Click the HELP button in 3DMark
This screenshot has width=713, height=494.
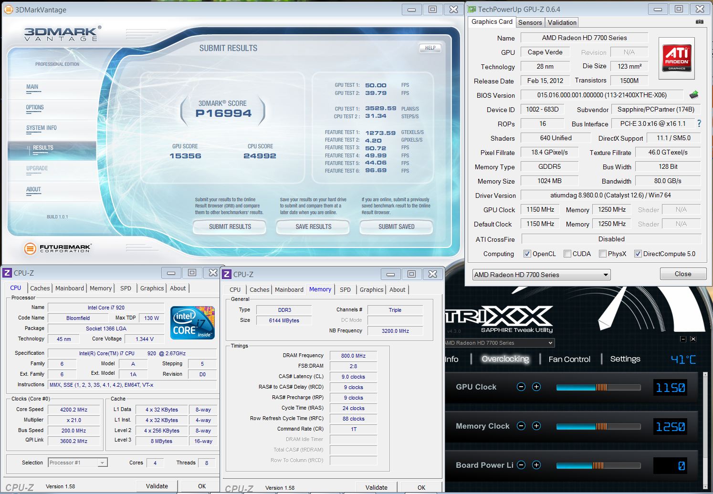(x=430, y=48)
